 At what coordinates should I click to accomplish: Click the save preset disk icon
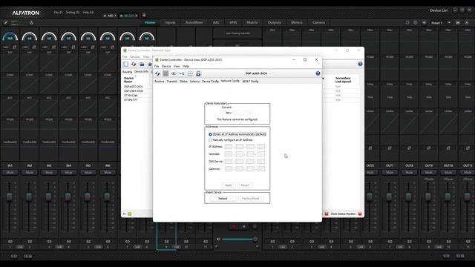[x=458, y=23]
